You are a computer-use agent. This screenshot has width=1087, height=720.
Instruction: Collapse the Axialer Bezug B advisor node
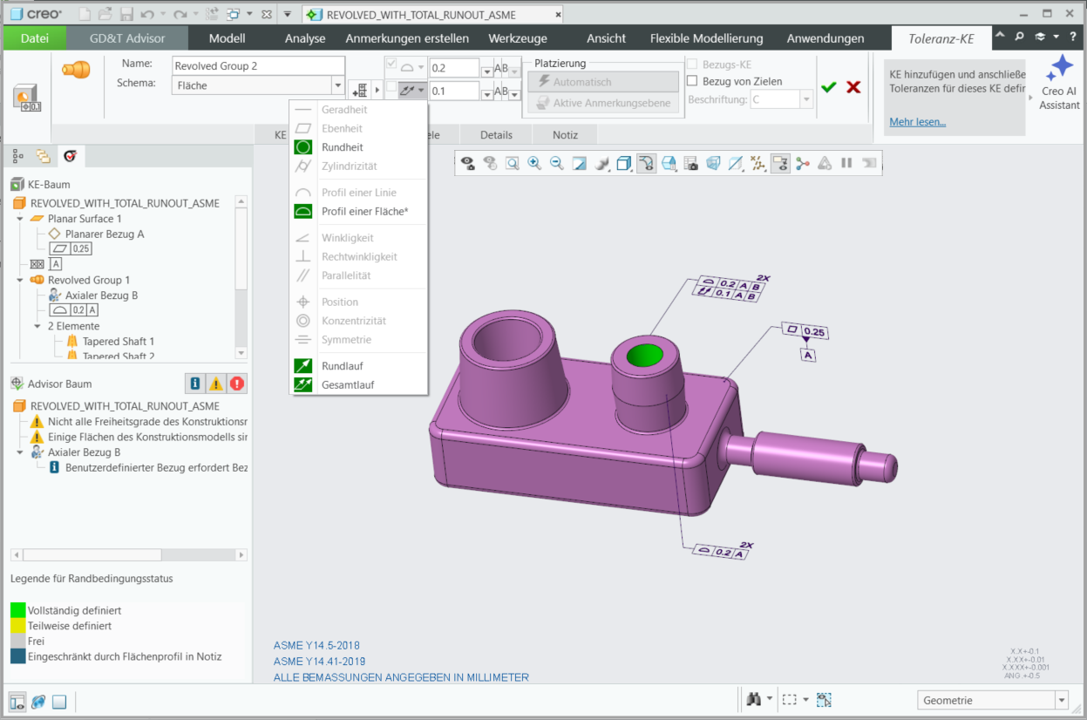(x=20, y=452)
